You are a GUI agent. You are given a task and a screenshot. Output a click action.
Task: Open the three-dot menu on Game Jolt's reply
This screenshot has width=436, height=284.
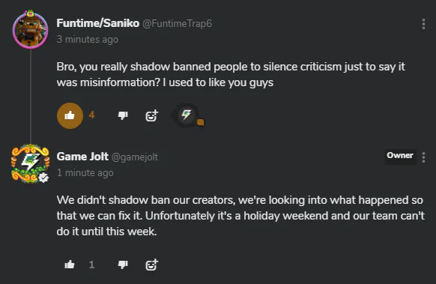(423, 157)
